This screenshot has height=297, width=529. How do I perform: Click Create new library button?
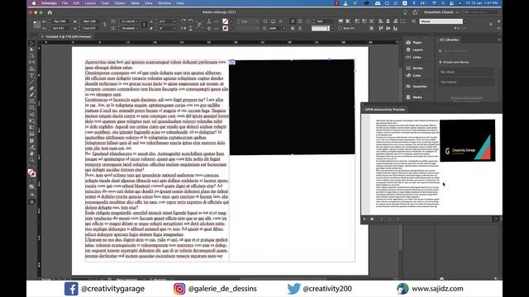point(454,63)
